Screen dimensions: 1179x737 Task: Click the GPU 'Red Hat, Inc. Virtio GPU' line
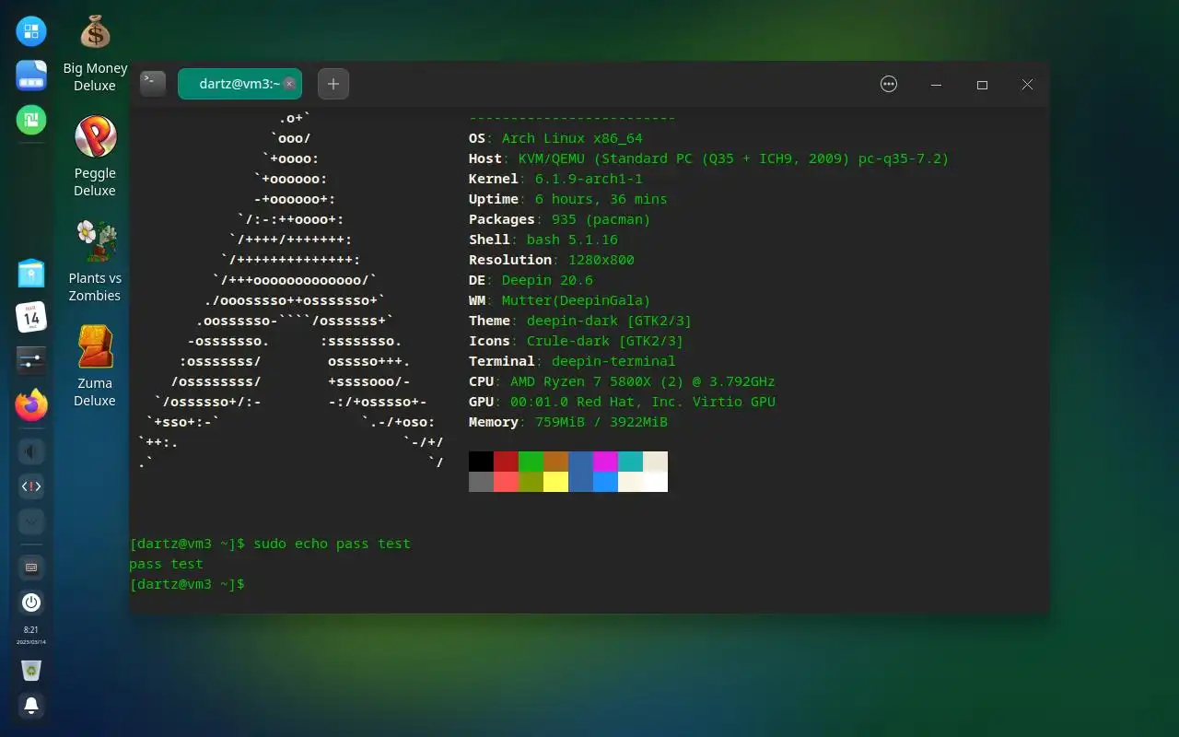(622, 402)
